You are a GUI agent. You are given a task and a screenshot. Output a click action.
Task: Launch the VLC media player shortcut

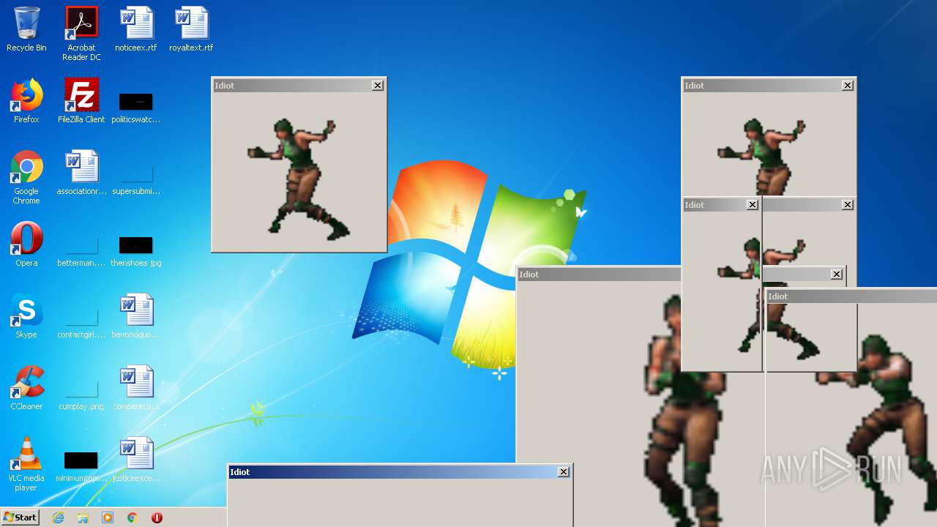point(26,464)
